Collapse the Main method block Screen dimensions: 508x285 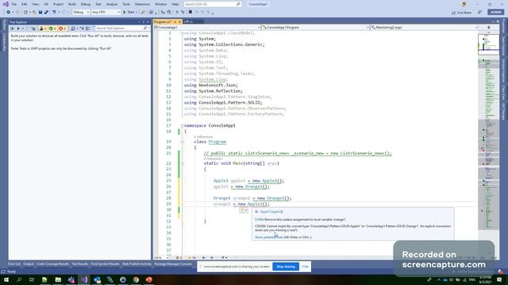click(182, 164)
